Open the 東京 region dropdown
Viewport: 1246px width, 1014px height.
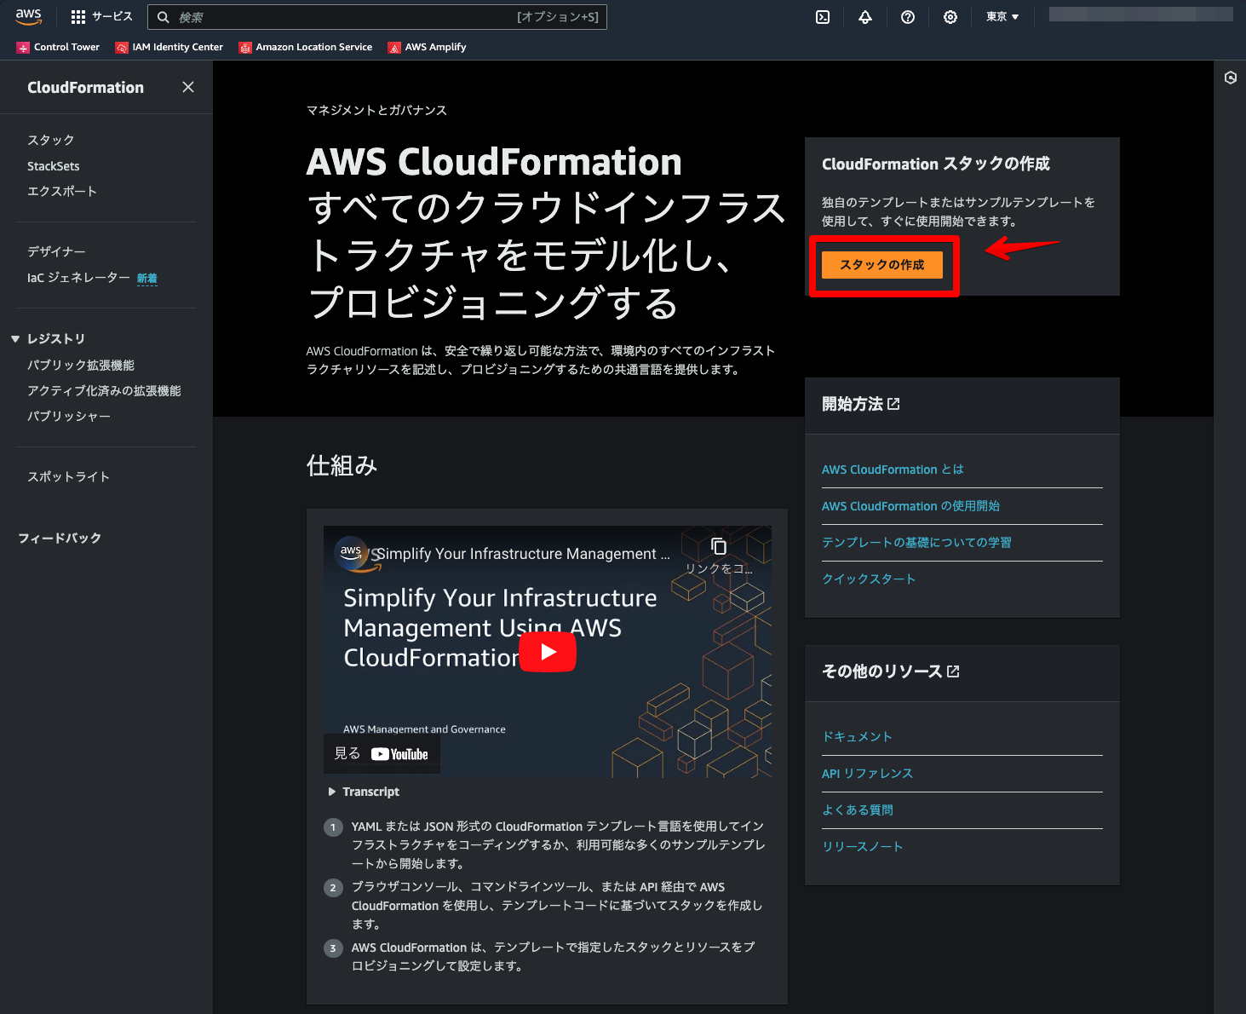point(1002,17)
